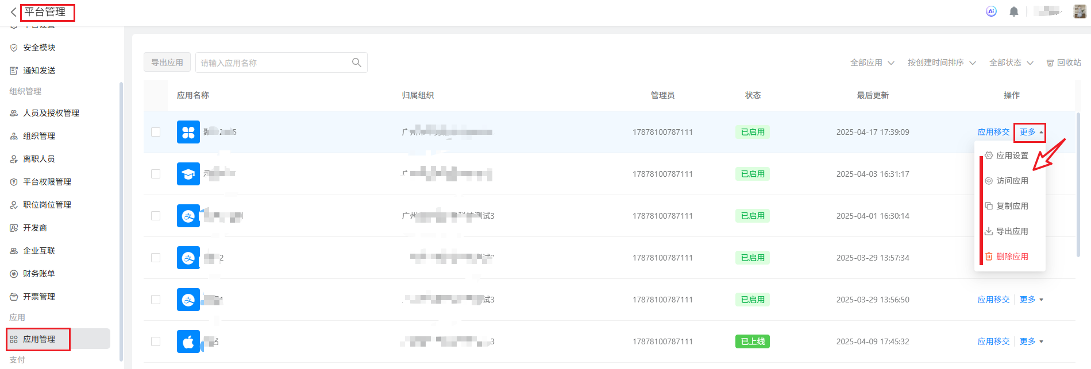Open the 回收站 recycle bin
The image size is (1091, 369).
point(1063,63)
